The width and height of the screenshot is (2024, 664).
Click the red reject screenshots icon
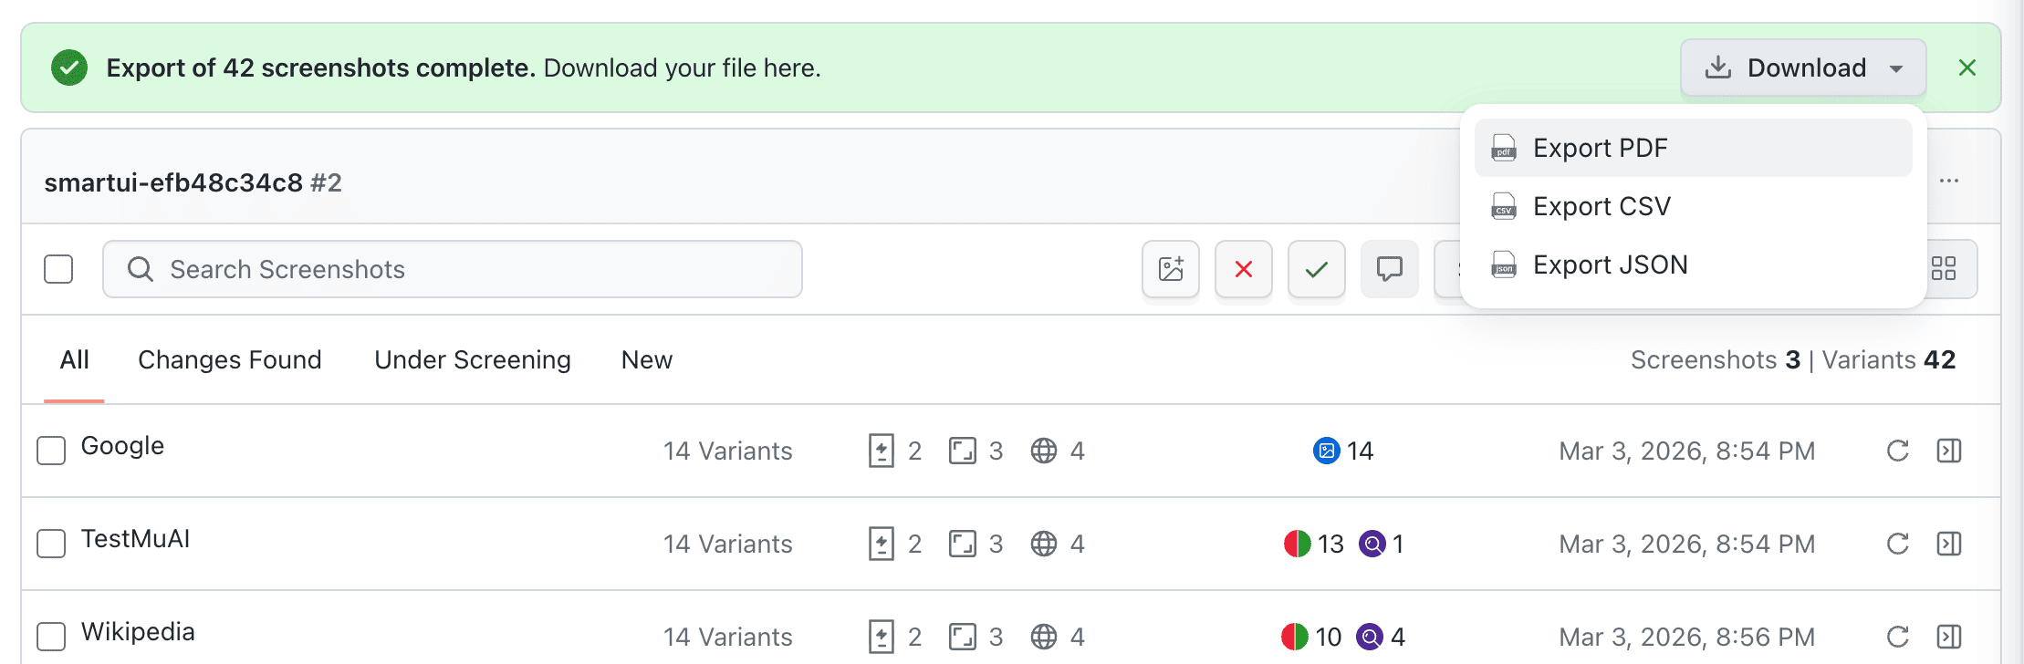click(1243, 269)
